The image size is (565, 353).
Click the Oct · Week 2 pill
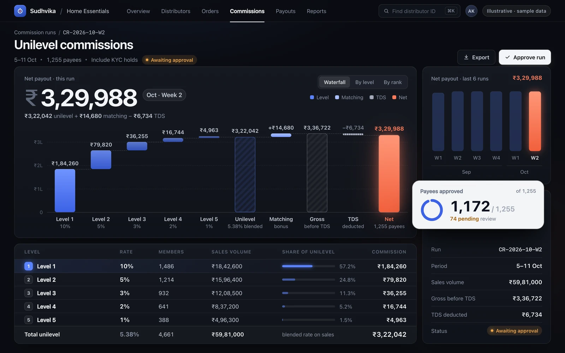[164, 95]
